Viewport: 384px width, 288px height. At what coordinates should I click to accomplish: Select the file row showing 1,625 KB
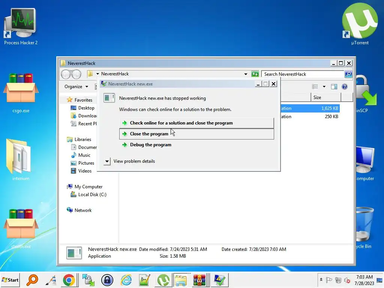coord(310,108)
